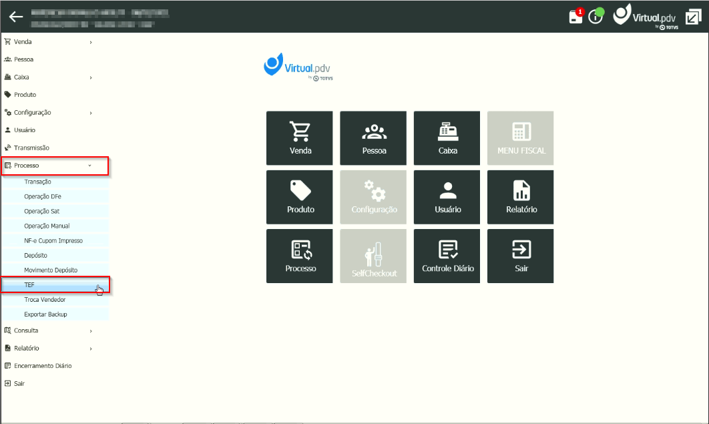Click the SelfCheckout tile
This screenshot has height=424, width=709.
(373, 256)
